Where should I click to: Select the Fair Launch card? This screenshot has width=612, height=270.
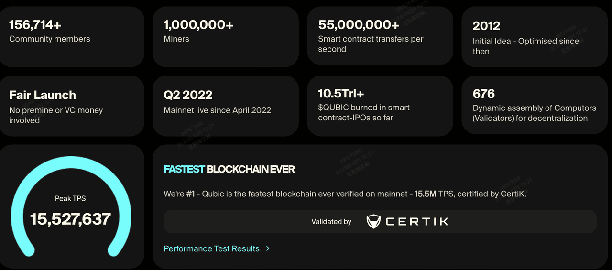(x=72, y=106)
